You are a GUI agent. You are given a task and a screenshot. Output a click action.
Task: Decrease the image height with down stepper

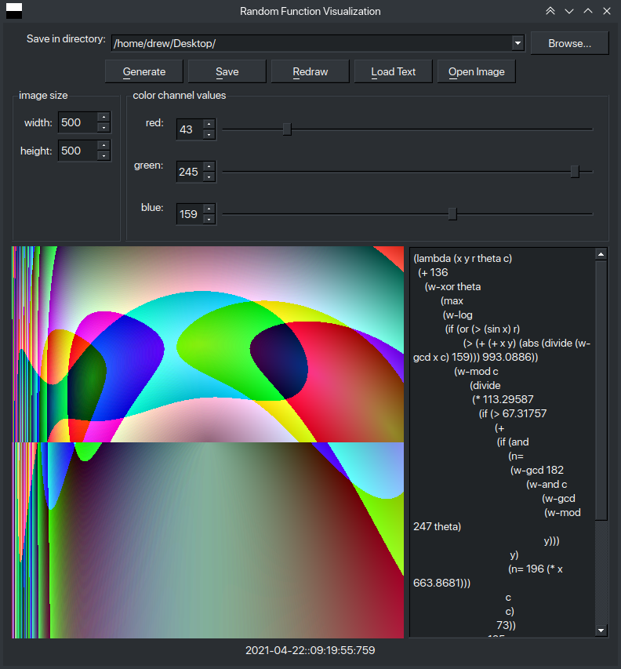(x=103, y=156)
